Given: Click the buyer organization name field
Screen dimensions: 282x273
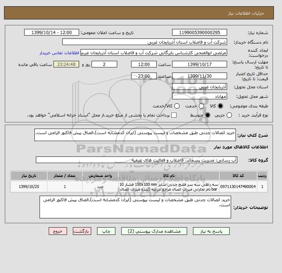Looking at the screenshot, I should point(144,42).
